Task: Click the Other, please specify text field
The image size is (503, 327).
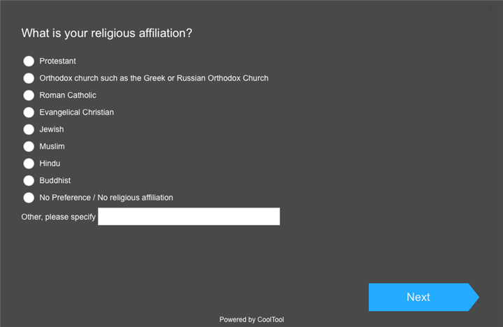Action: pyautogui.click(x=189, y=217)
